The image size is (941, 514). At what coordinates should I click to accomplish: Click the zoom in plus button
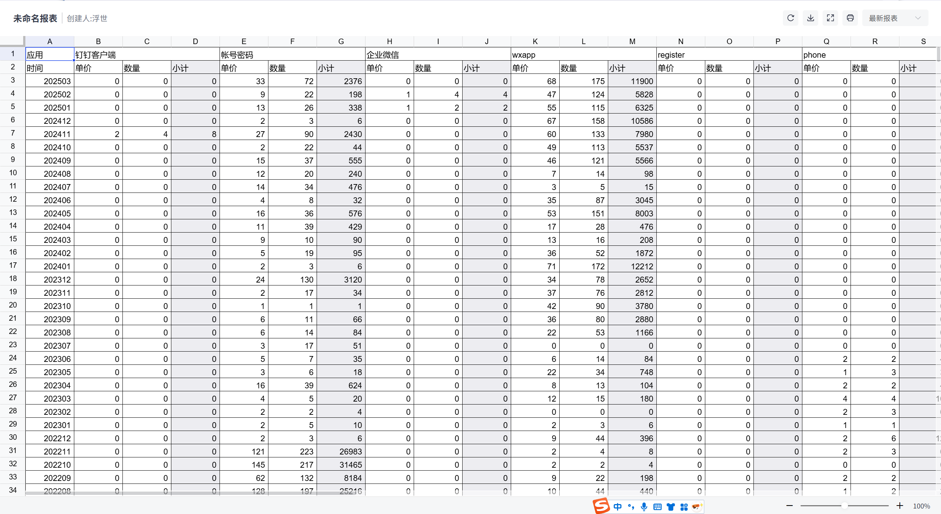(900, 506)
